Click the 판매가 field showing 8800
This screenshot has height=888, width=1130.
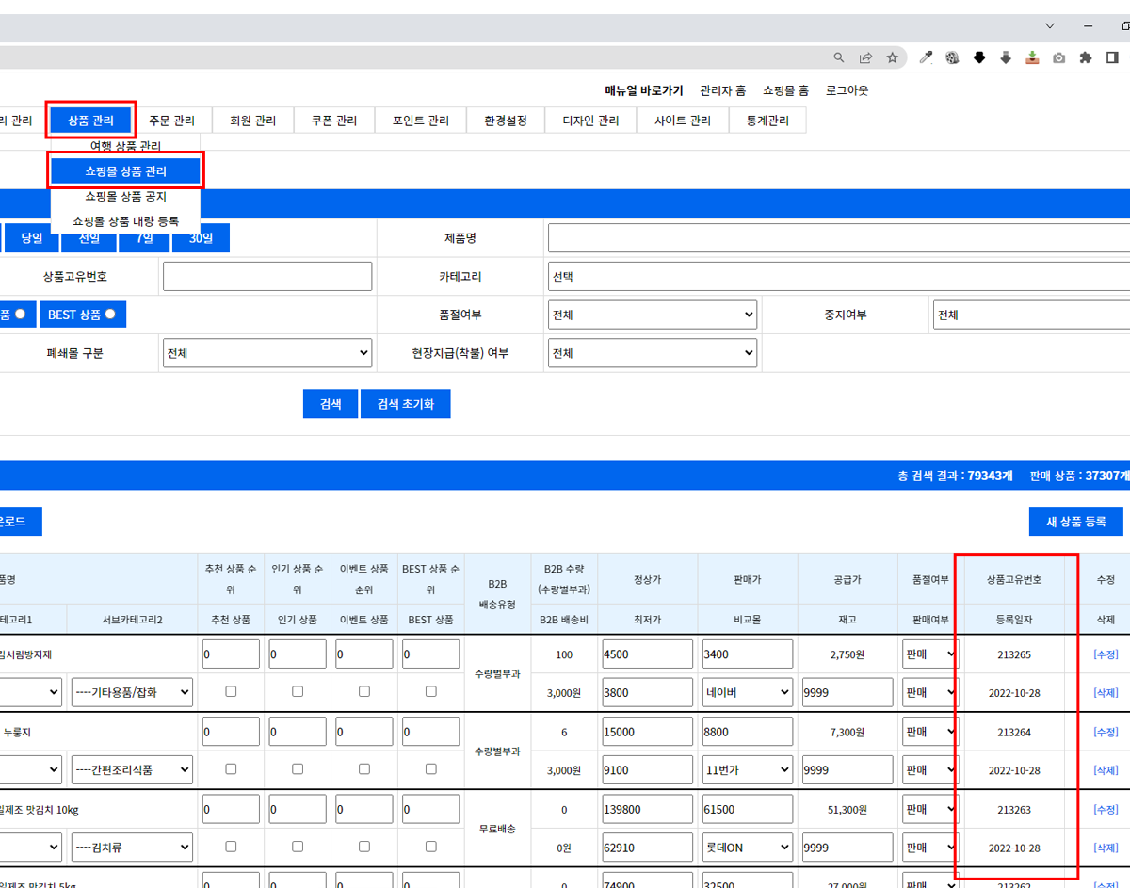pyautogui.click(x=748, y=731)
